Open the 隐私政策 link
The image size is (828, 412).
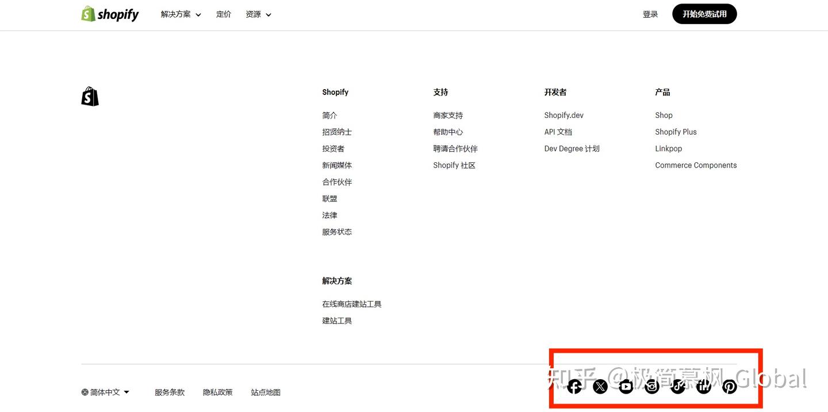(x=218, y=392)
